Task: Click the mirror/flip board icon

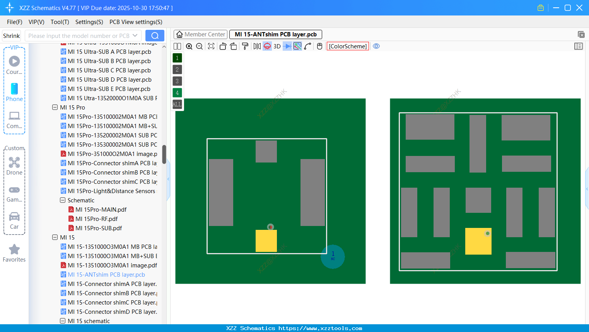Action: 256,46
